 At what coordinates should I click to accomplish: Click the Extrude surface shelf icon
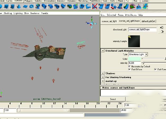tap(57, 6)
